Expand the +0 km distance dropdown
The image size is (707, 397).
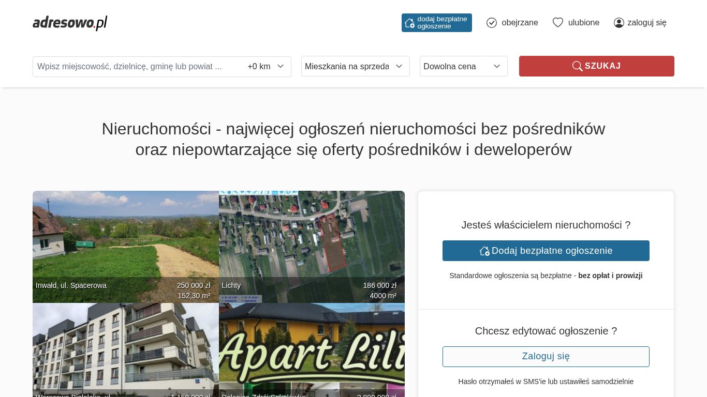266,66
